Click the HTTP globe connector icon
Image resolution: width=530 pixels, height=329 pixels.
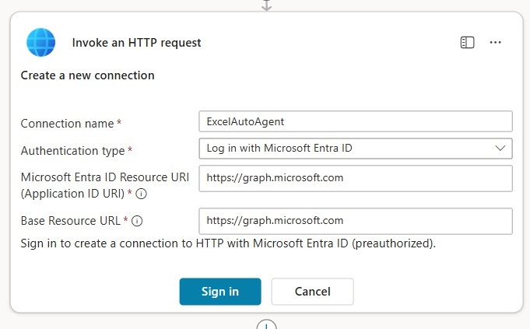(40, 42)
